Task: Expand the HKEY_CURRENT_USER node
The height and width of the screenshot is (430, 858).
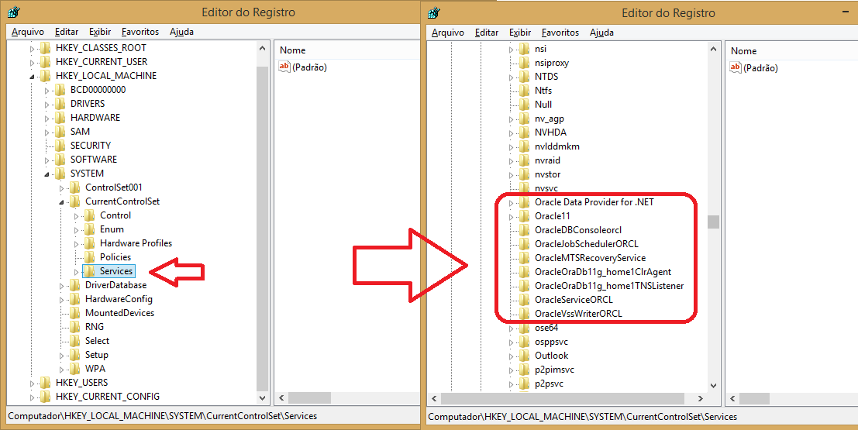Action: [33, 62]
